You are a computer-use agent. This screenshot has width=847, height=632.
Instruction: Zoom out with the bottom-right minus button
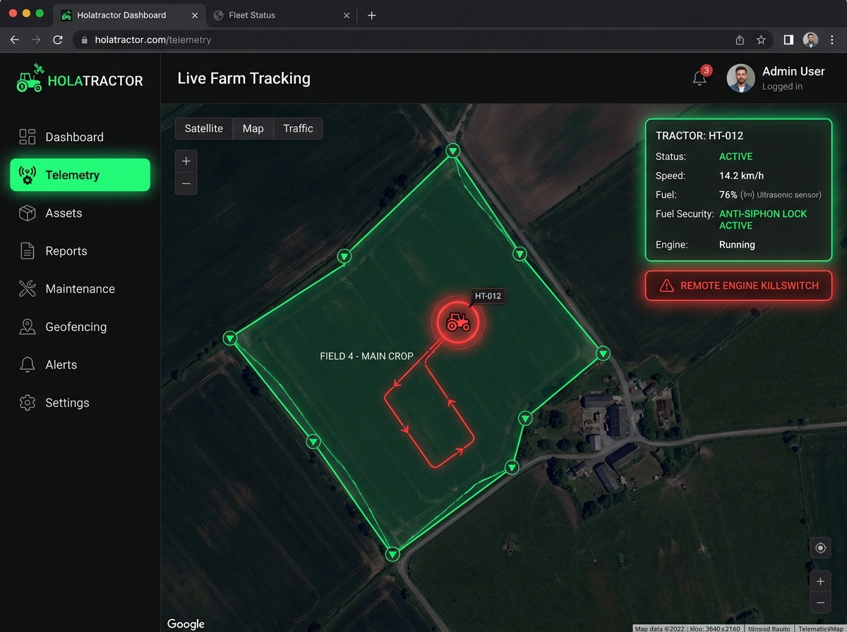(x=820, y=603)
